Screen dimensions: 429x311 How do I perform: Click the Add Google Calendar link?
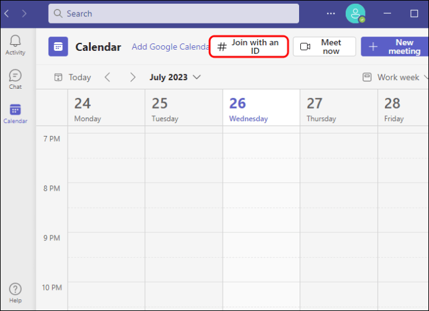click(x=170, y=47)
